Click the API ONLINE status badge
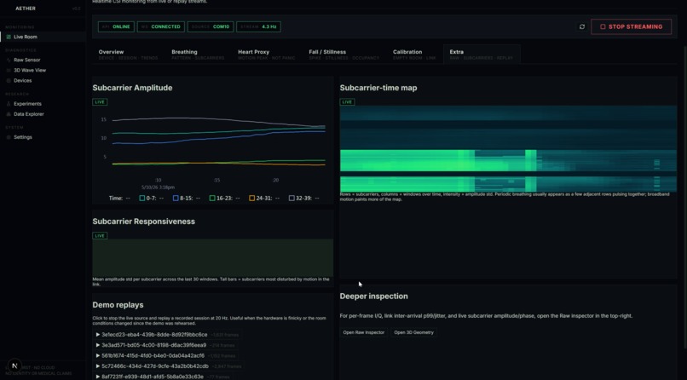Viewport: 687px width, 380px height. [x=116, y=26]
